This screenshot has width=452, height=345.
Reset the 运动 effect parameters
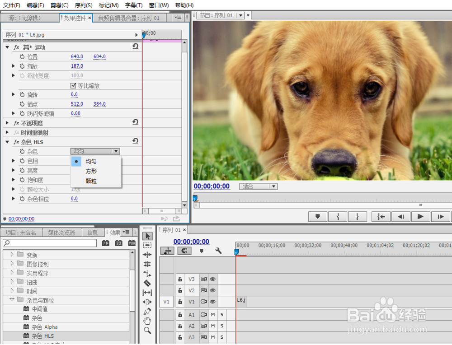pos(136,46)
